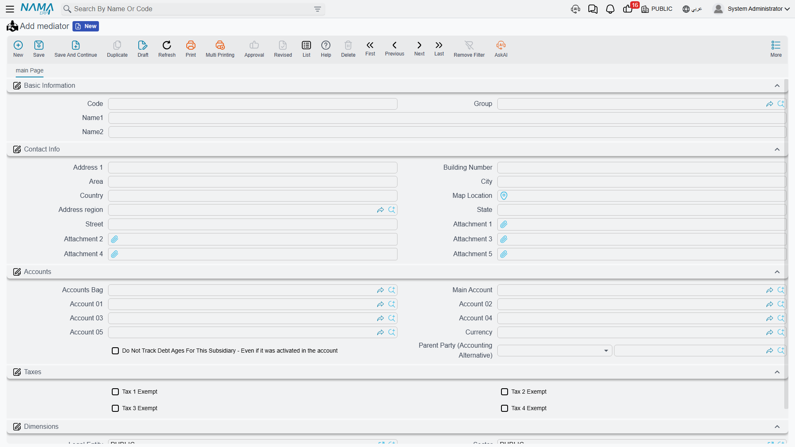795x447 pixels.
Task: Click the NAMA ERP logo
Action: coord(37,9)
